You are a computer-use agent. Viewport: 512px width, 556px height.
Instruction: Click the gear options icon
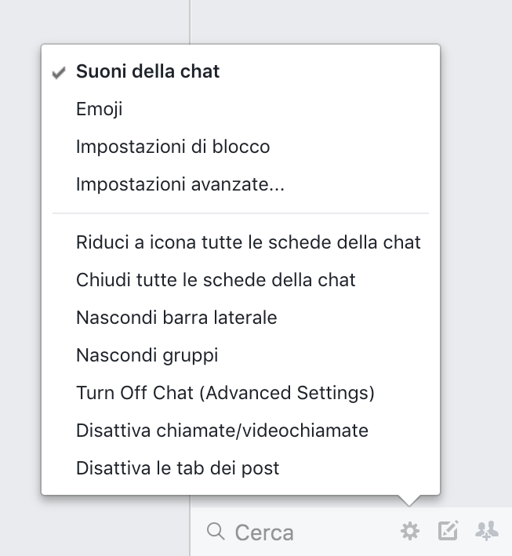pos(409,532)
